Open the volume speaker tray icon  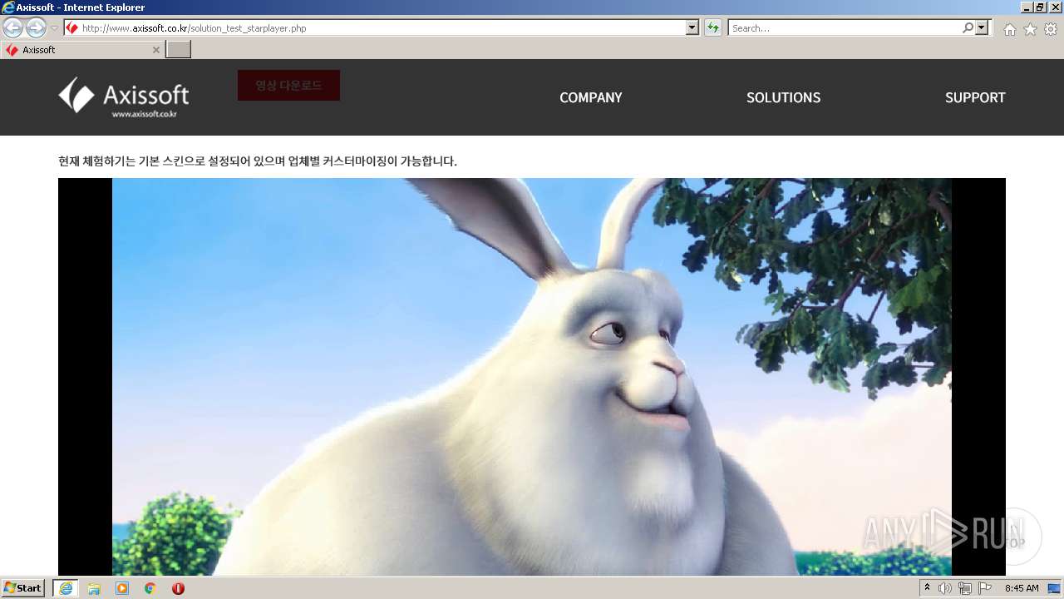point(945,588)
